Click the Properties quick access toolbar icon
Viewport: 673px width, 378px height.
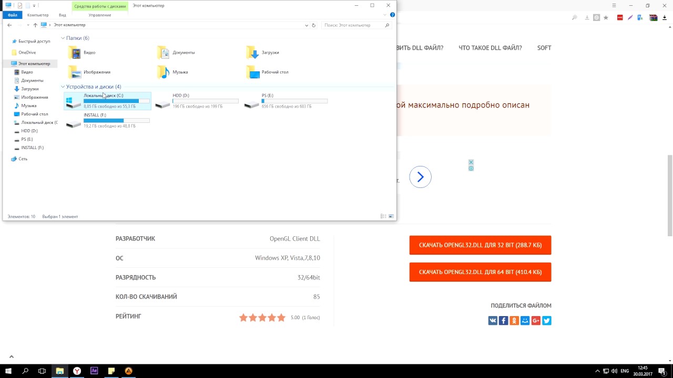click(x=20, y=6)
